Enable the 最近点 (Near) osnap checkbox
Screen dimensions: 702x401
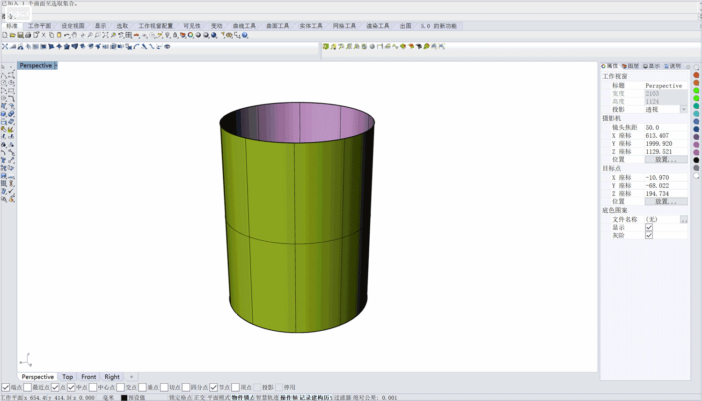28,387
